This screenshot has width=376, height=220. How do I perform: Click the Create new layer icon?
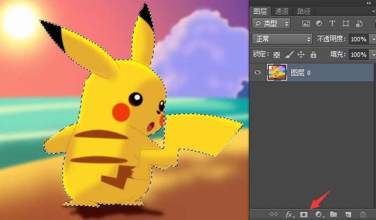(x=348, y=214)
